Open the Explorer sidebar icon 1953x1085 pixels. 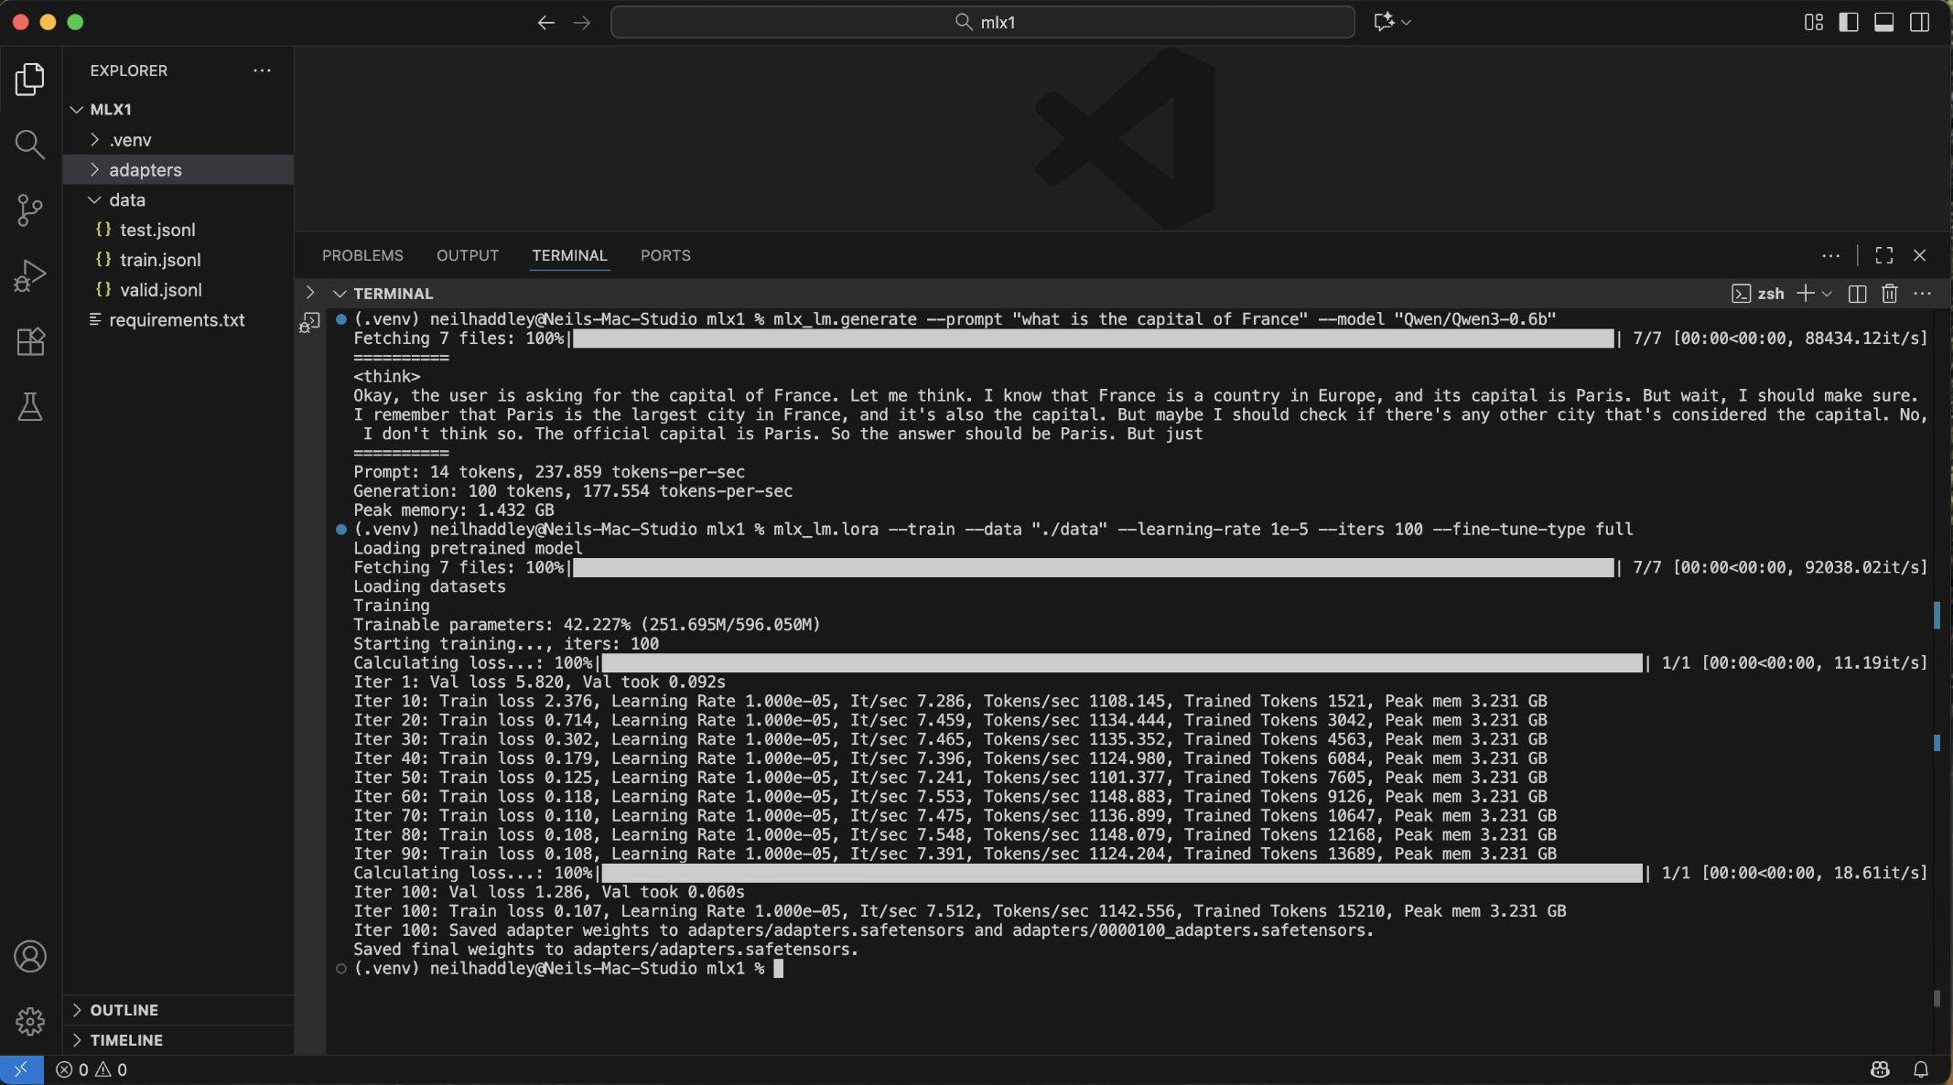(30, 80)
